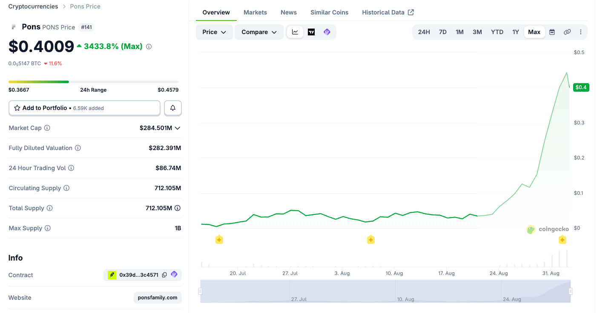Open the Price dropdown
Image resolution: width=600 pixels, height=313 pixels.
coord(214,32)
